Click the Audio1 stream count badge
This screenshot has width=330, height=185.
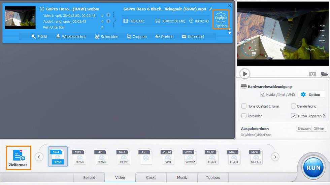coord(108,21)
